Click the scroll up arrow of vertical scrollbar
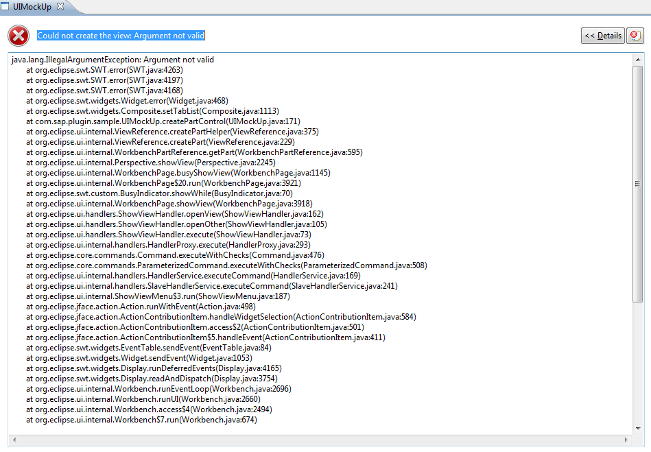Image resolution: width=651 pixels, height=452 pixels. [638, 60]
